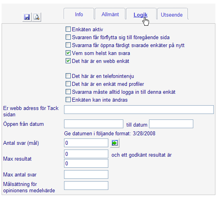This screenshot has height=199, width=217.
Task: Enable Det här är en enkät med profiler
Action: point(68,84)
